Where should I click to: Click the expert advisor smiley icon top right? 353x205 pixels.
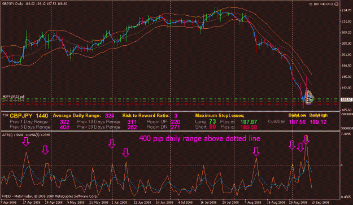[x=337, y=4]
